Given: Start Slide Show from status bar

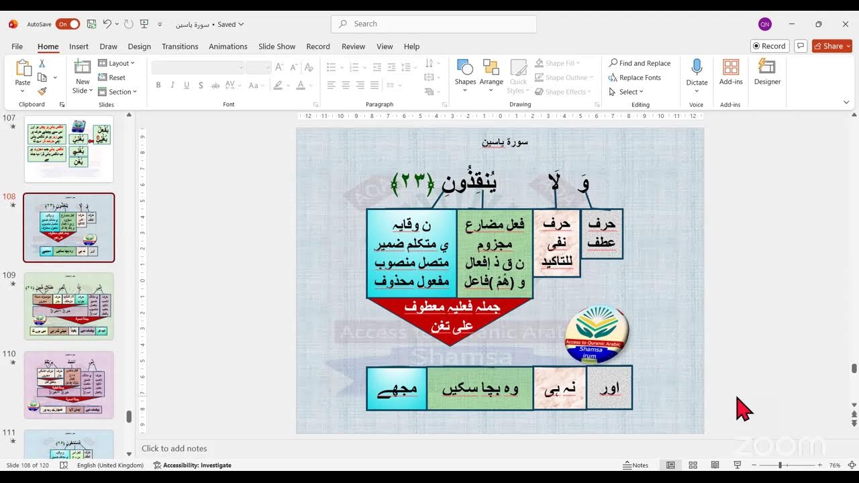Looking at the screenshot, I should pos(738,465).
